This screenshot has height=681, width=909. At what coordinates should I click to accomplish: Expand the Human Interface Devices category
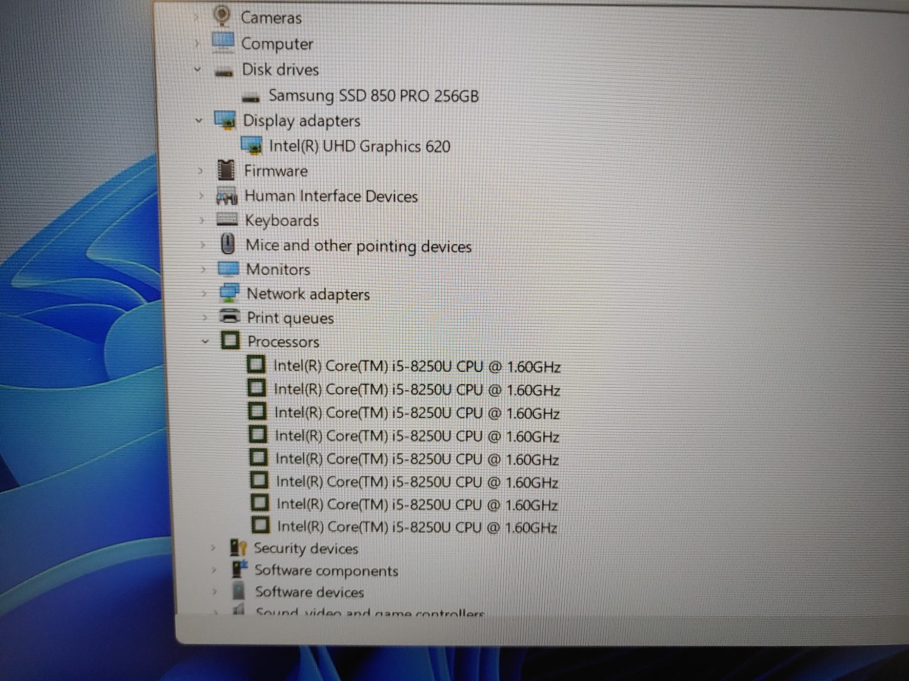pyautogui.click(x=201, y=195)
